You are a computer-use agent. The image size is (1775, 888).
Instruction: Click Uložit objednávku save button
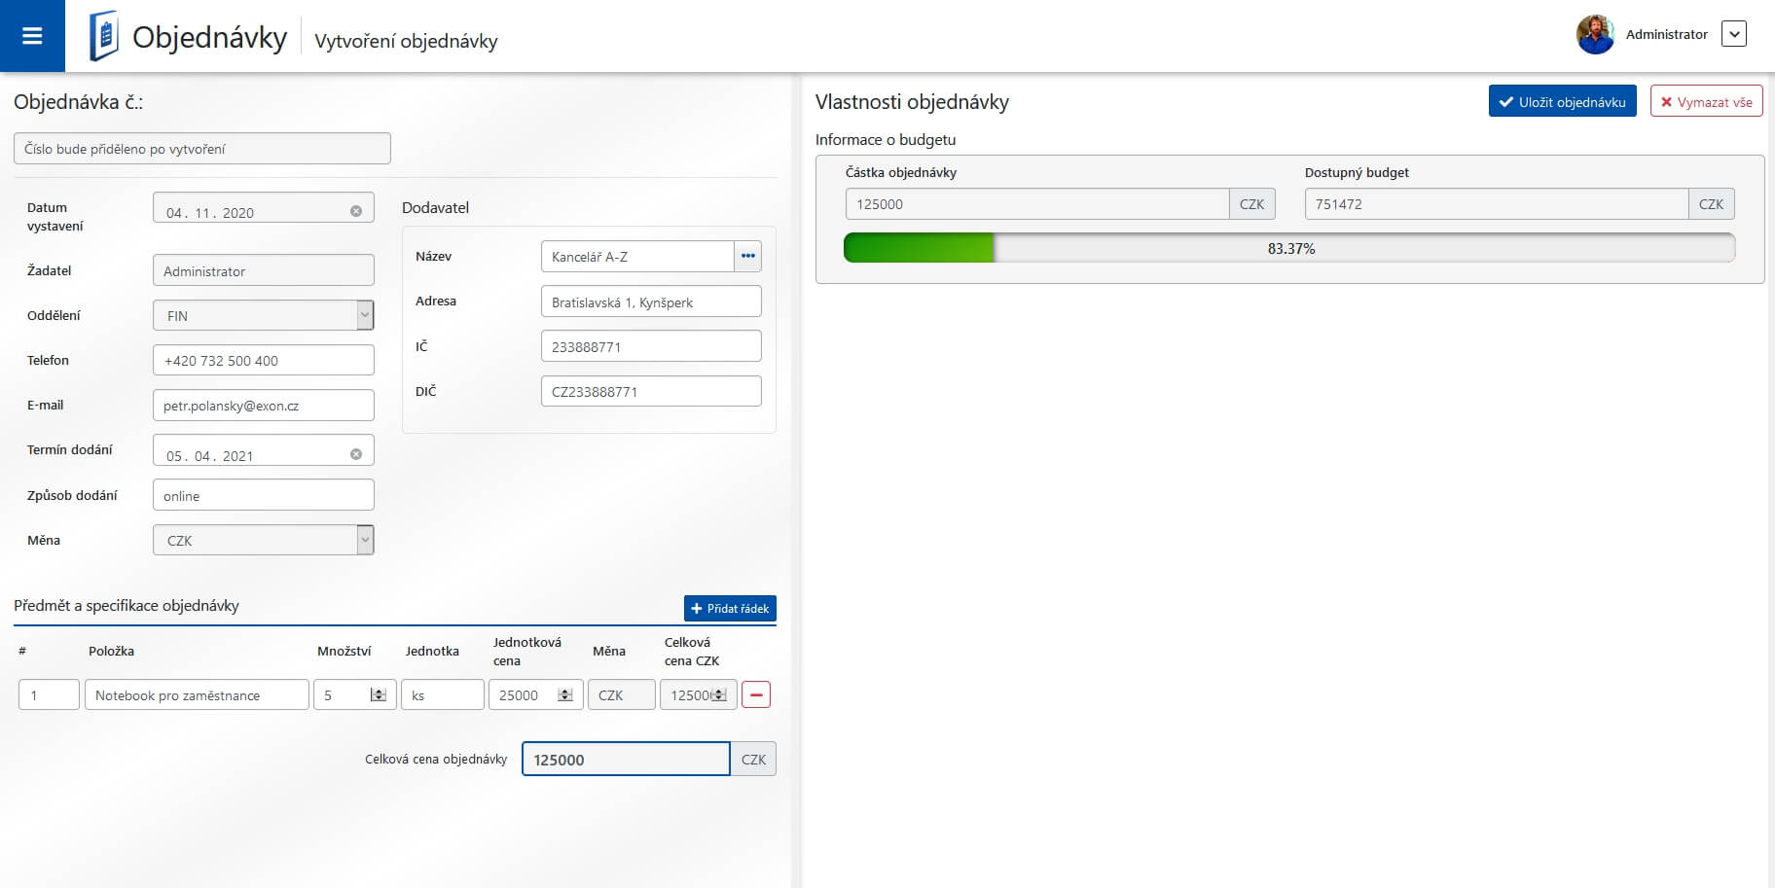(x=1562, y=101)
